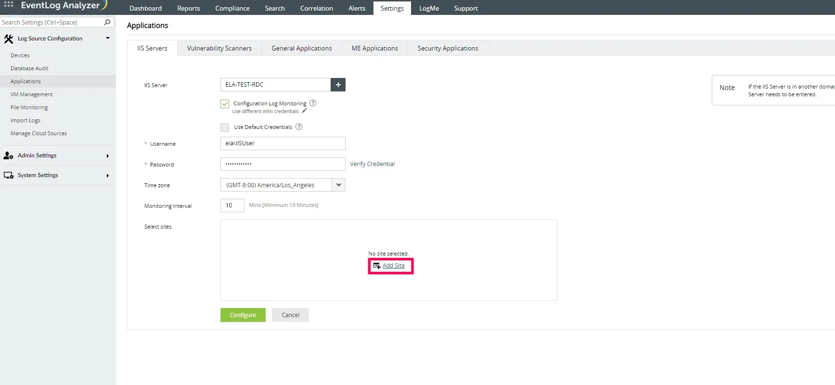The height and width of the screenshot is (385, 835).
Task: Open the Time zone dropdown
Action: click(x=339, y=185)
